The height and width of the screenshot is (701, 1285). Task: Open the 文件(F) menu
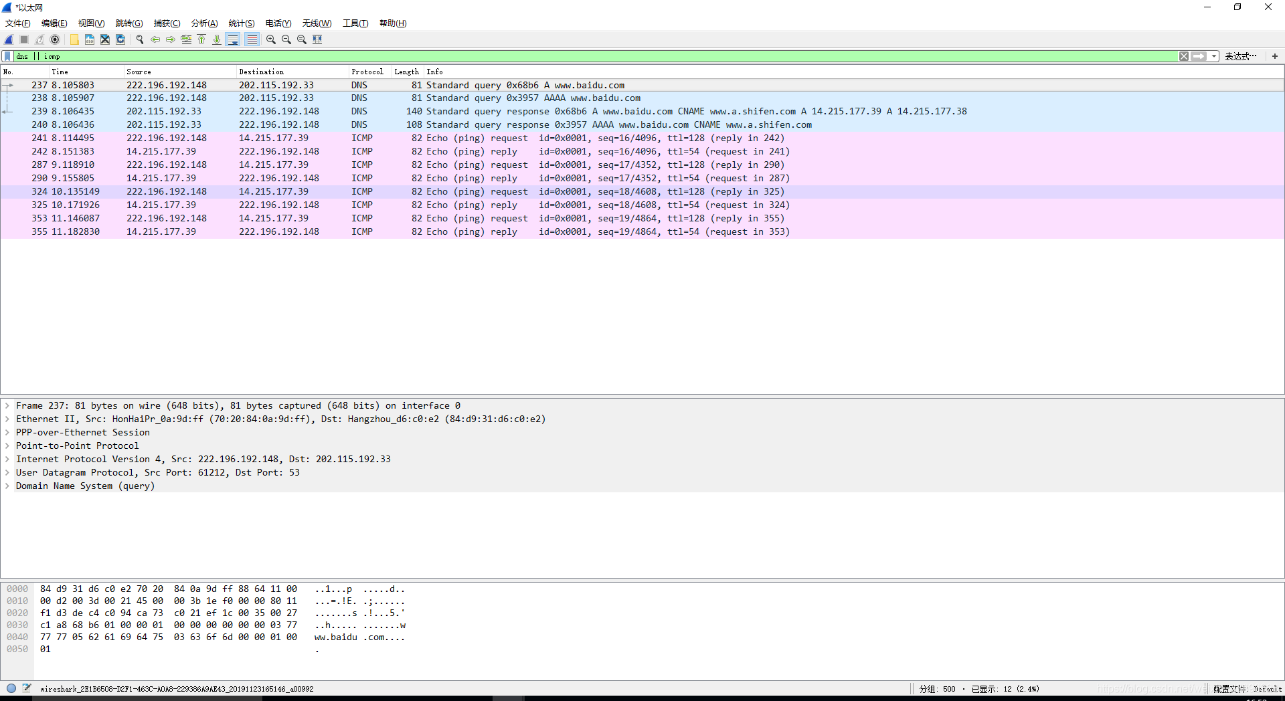(18, 23)
